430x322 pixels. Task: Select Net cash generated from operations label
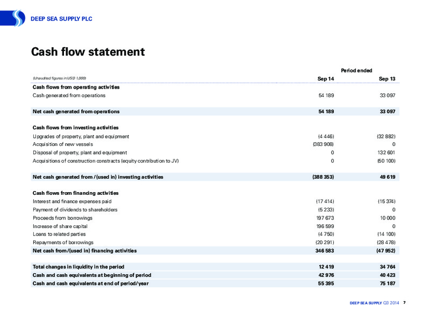pos(76,112)
